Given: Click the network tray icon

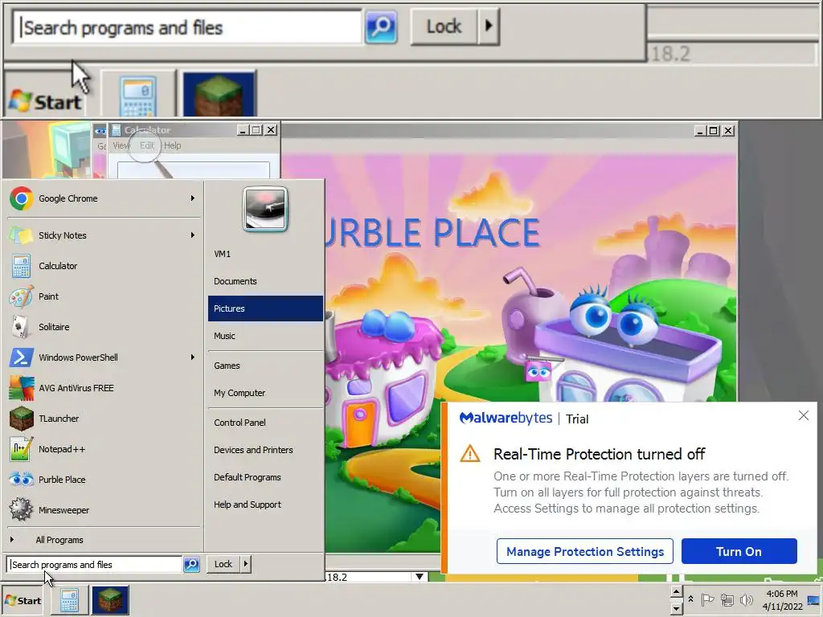Looking at the screenshot, I should [x=727, y=599].
